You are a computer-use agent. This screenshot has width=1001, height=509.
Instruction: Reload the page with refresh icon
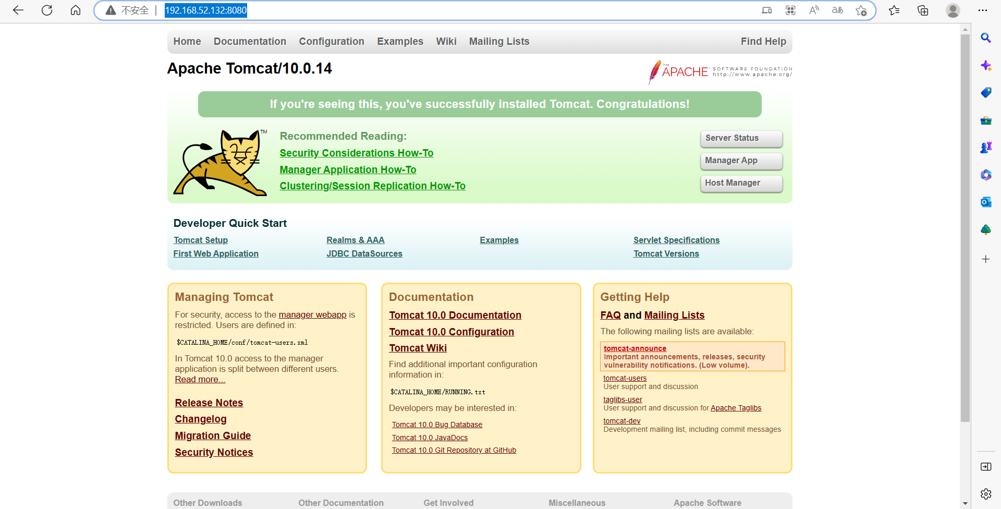click(47, 10)
